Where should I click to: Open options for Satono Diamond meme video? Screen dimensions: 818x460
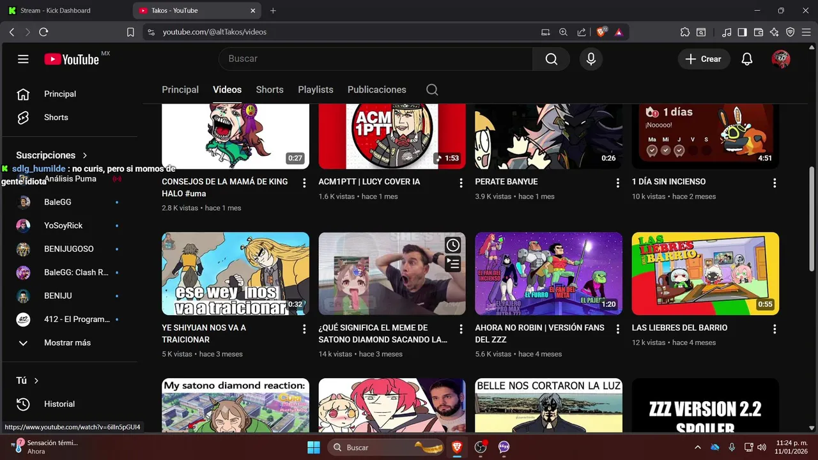click(461, 329)
